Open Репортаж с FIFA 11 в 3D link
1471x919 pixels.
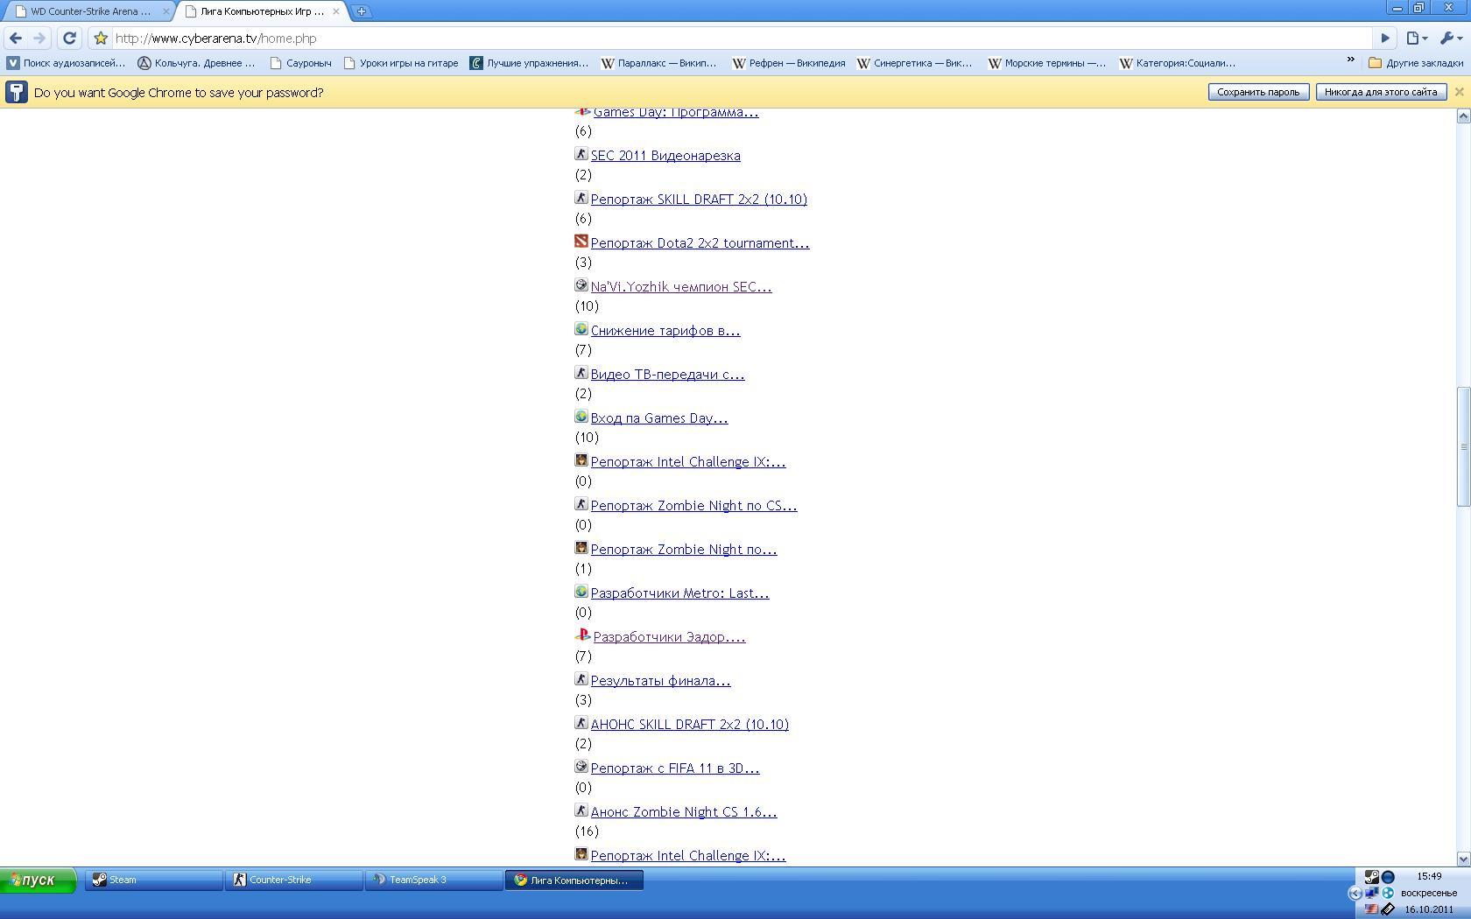(675, 768)
